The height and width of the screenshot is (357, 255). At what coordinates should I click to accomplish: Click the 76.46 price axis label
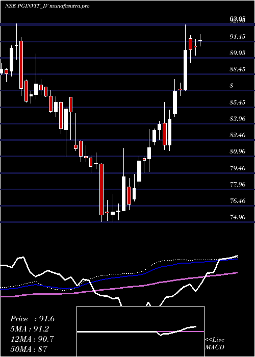coord(238,201)
